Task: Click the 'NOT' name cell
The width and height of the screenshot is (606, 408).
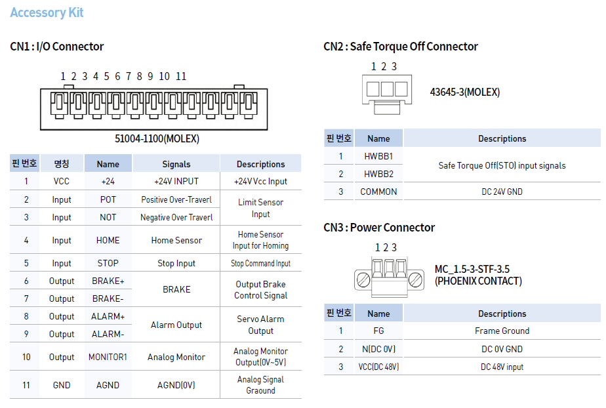Action: [108, 217]
